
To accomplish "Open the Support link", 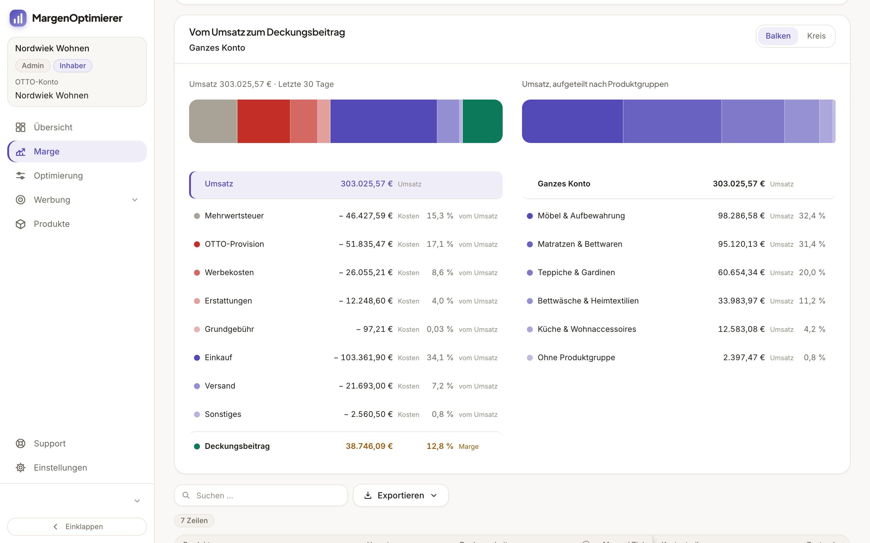I will tap(77, 443).
